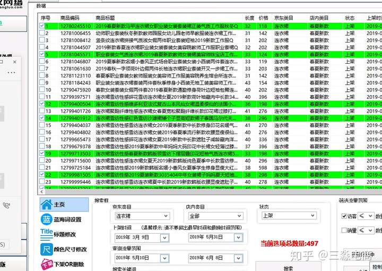Click product code 12781006455
Screen dimensions: 382x271
point(75,33)
